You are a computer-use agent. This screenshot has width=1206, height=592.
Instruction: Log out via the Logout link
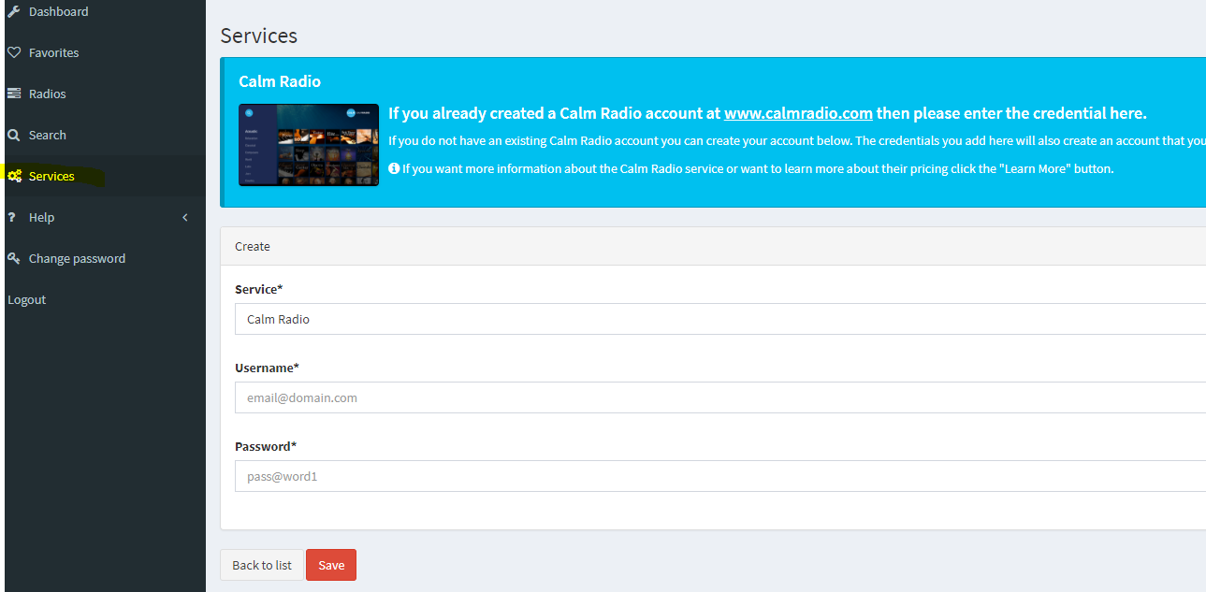point(26,299)
